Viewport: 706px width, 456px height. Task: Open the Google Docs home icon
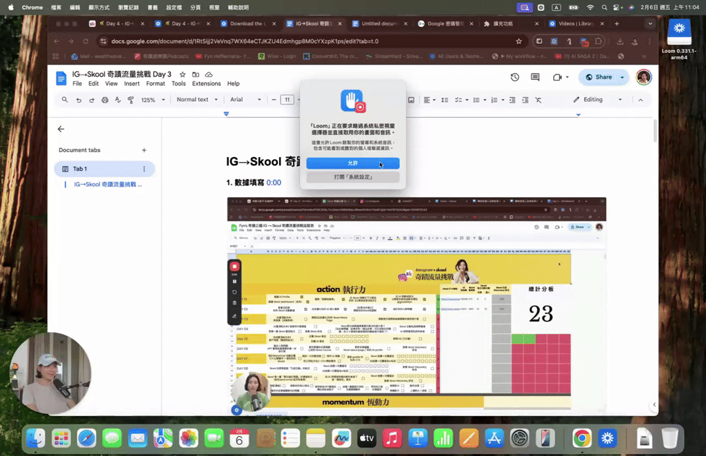point(61,78)
